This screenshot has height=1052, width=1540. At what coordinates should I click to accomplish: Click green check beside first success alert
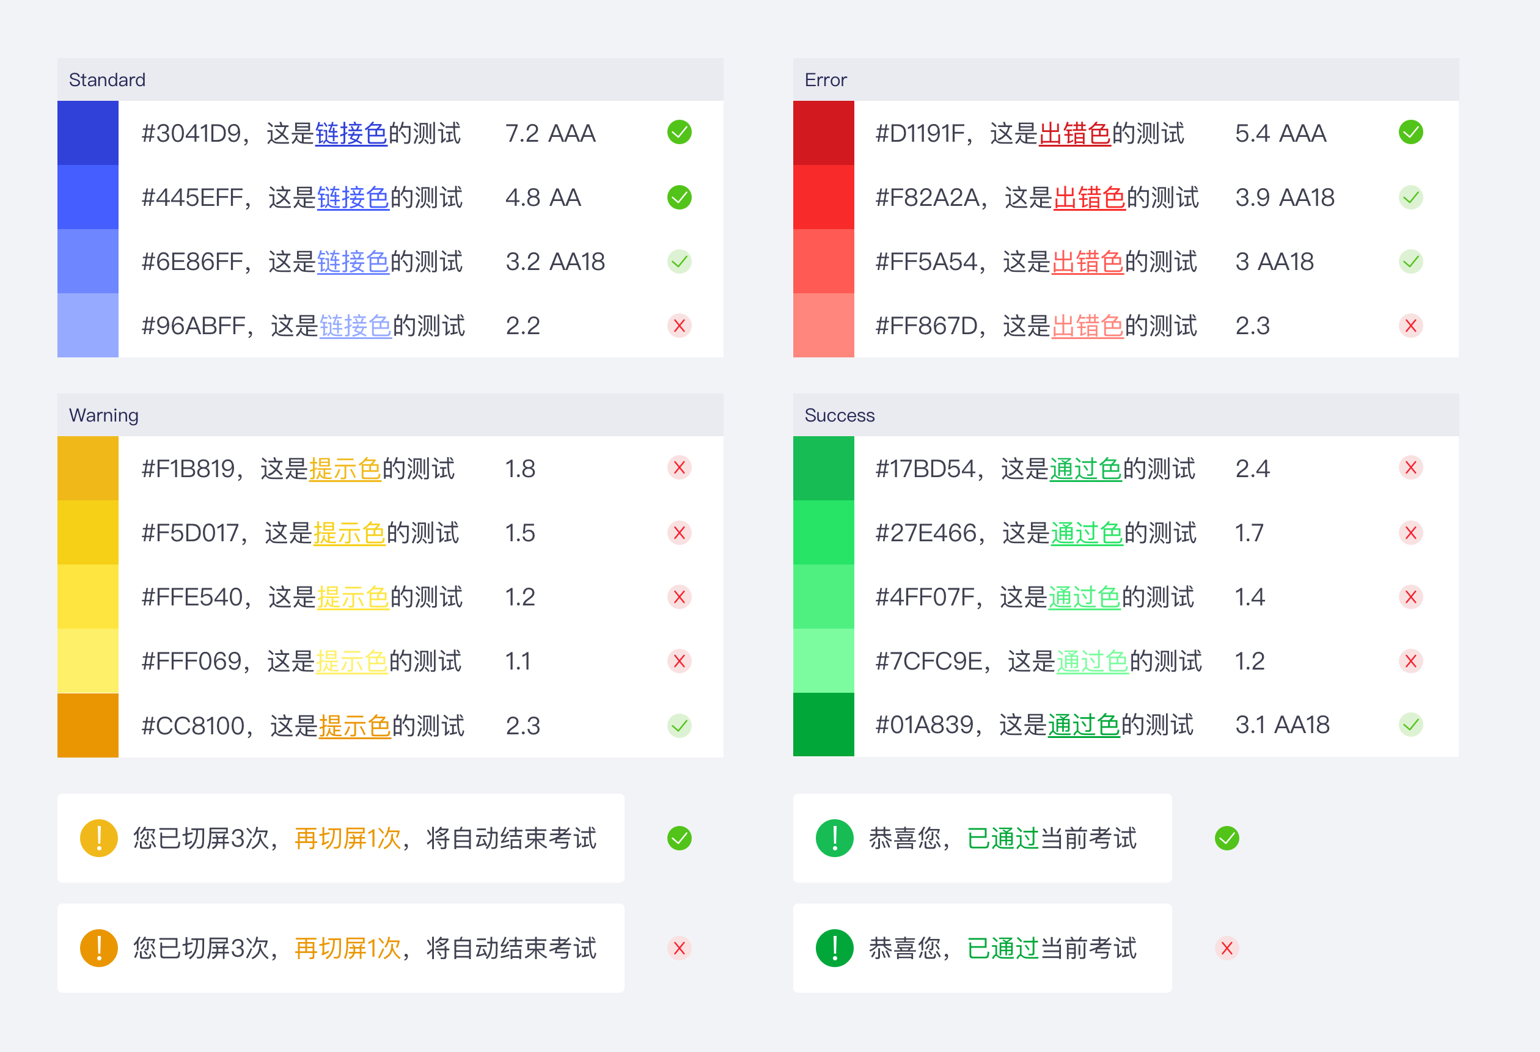pyautogui.click(x=1226, y=838)
